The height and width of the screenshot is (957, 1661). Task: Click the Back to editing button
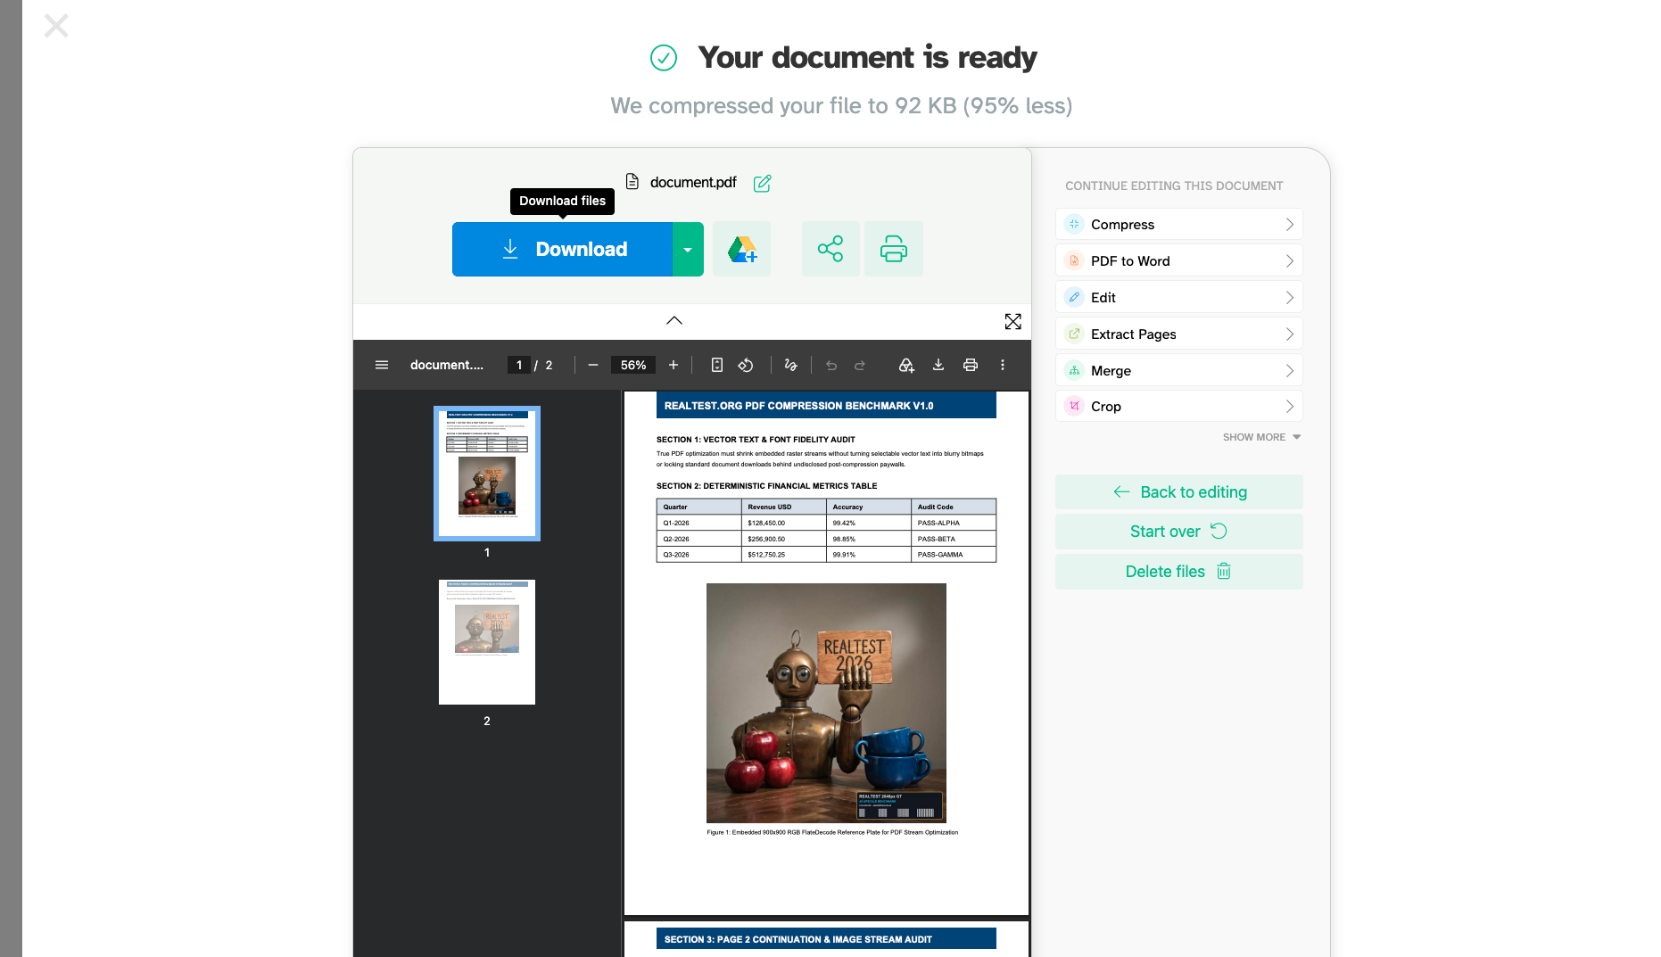pos(1179,491)
